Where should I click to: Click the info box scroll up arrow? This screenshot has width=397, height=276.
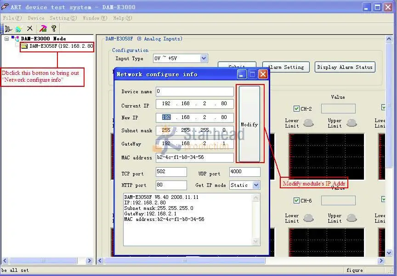point(256,197)
